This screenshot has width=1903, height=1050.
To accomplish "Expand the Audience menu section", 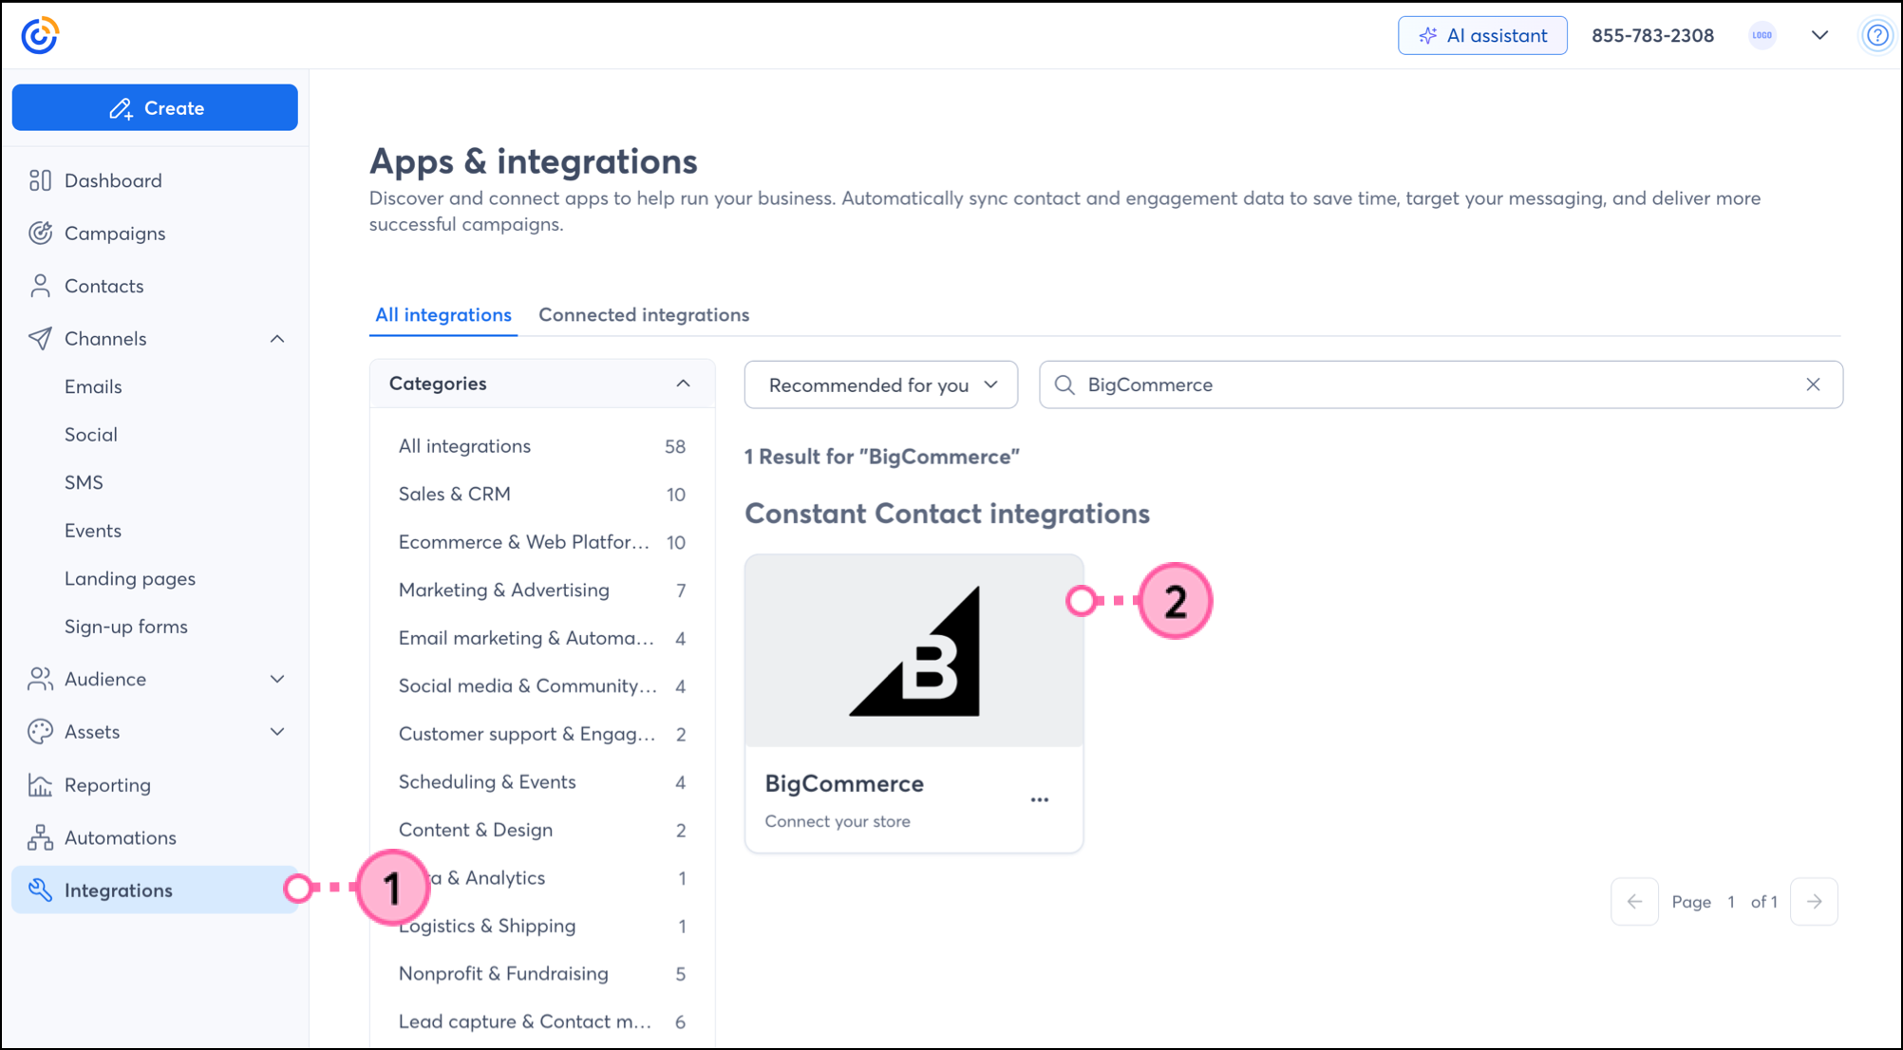I will (277, 679).
